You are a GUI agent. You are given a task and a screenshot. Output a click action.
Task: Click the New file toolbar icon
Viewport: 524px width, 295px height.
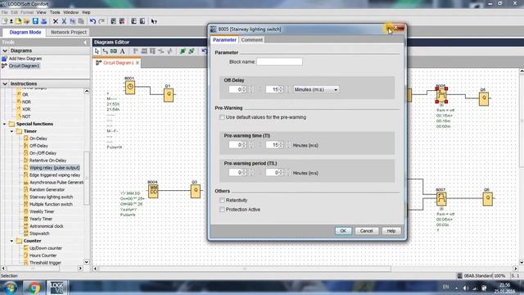click(5, 21)
